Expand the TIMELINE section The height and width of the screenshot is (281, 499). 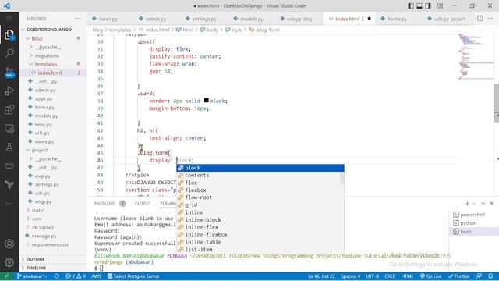coord(37,268)
